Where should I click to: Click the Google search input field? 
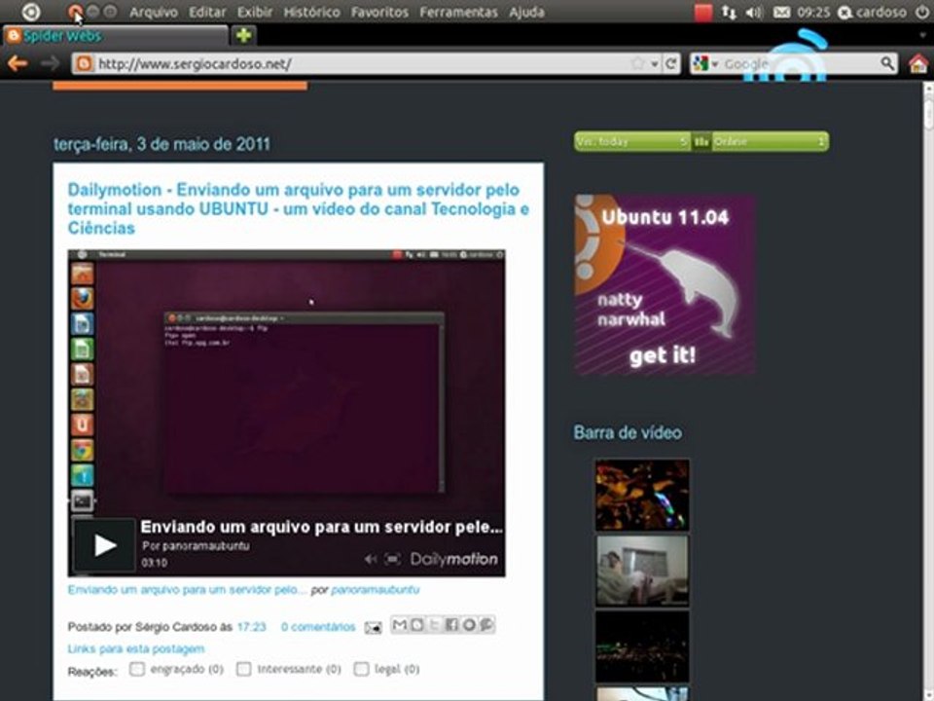tap(800, 63)
